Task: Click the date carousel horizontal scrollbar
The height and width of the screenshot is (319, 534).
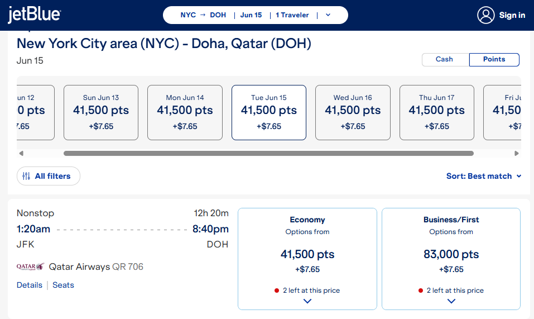Action: (x=268, y=154)
